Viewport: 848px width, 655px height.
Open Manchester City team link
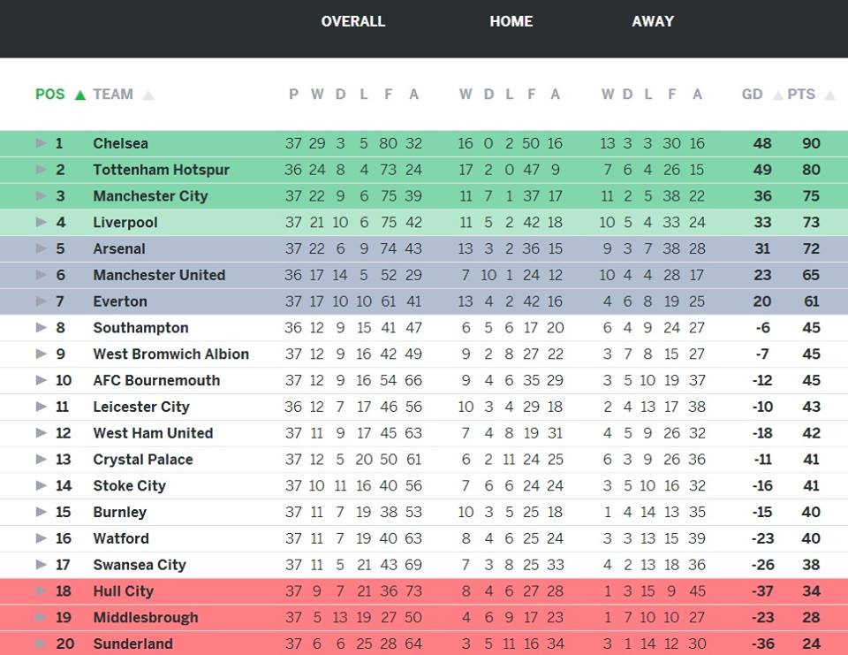150,196
